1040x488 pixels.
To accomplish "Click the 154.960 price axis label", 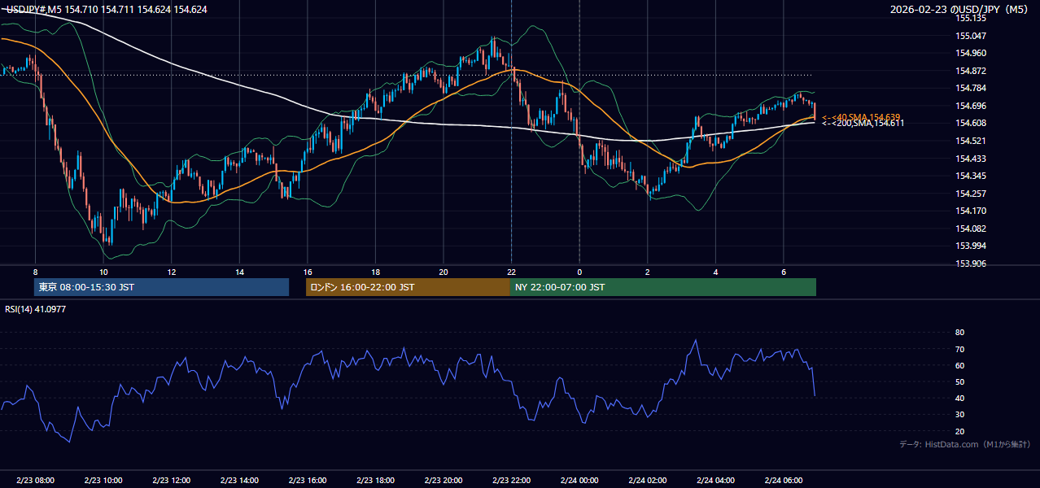I will click(x=970, y=53).
